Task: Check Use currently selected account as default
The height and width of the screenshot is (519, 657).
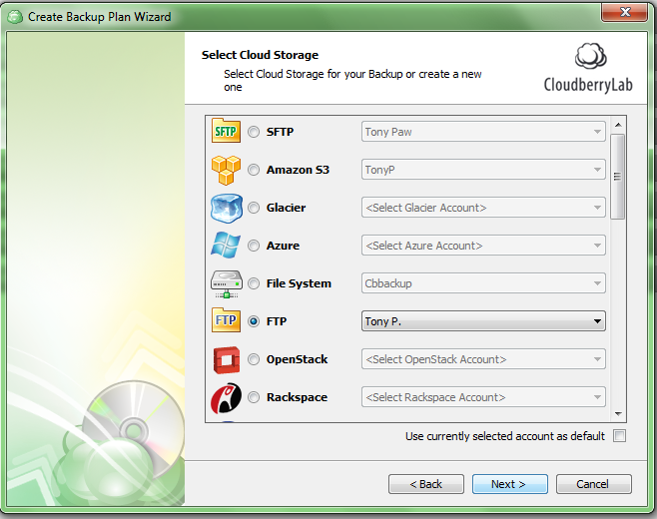Action: [619, 436]
